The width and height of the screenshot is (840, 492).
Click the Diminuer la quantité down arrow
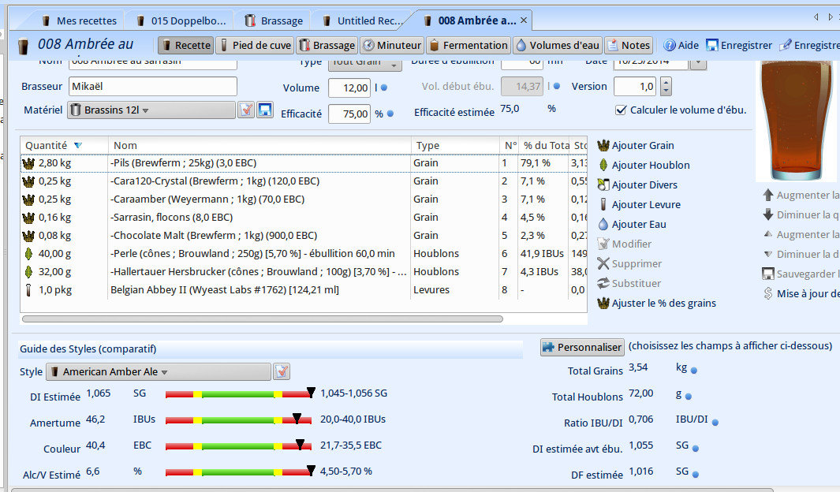(768, 214)
